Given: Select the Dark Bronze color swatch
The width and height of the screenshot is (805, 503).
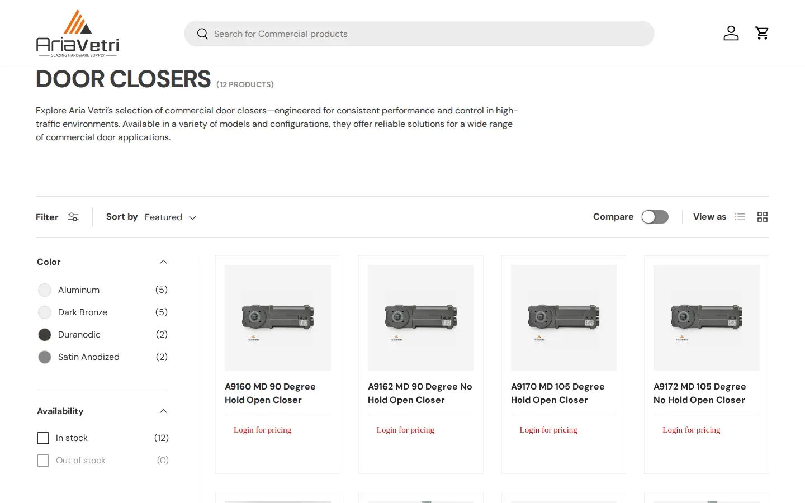Looking at the screenshot, I should coord(45,312).
